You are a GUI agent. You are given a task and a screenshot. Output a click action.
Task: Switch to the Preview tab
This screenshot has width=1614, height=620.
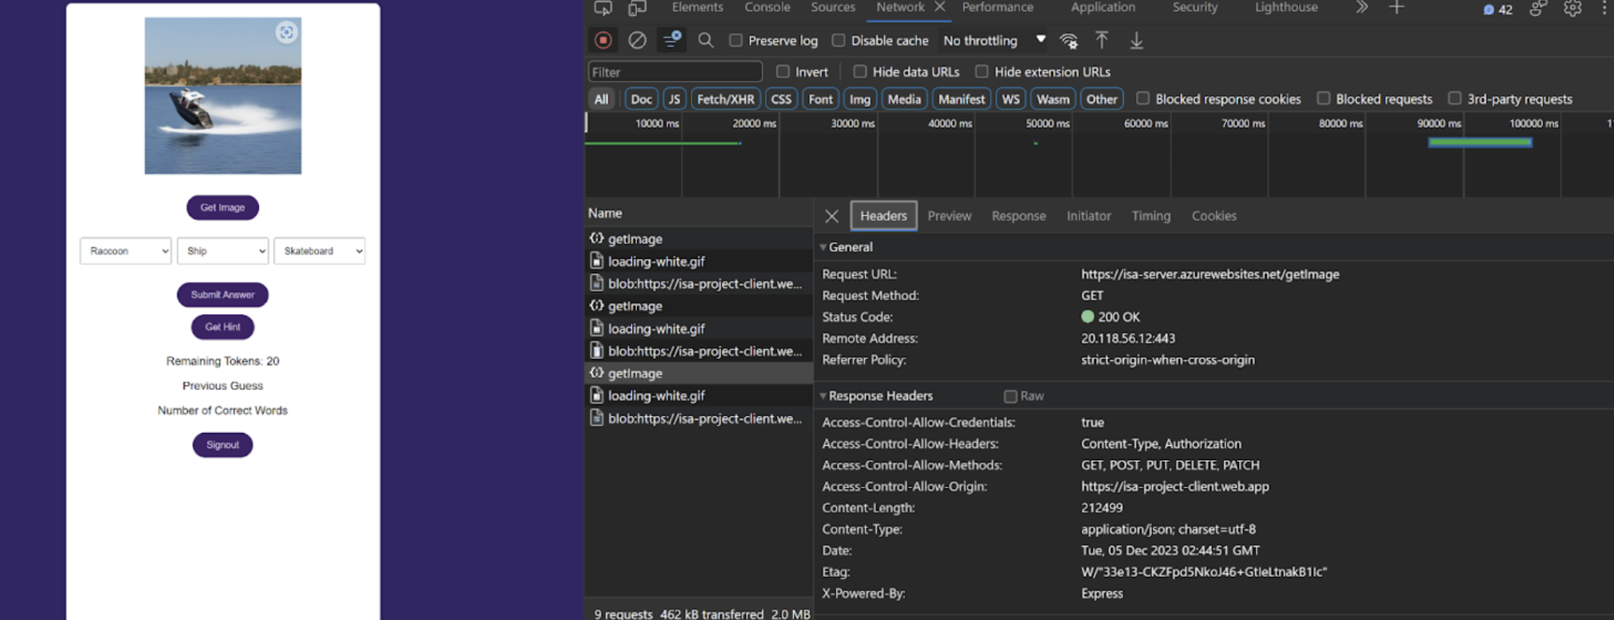[x=949, y=216]
